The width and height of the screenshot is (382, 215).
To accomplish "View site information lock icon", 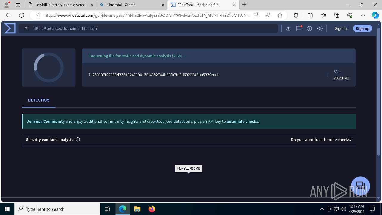I will pyautogui.click(x=37, y=15).
